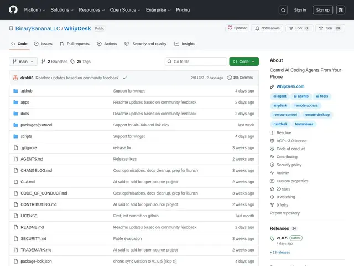Open Activity in About sidebar
Viewport: 354px width, 266px height.
279,173
